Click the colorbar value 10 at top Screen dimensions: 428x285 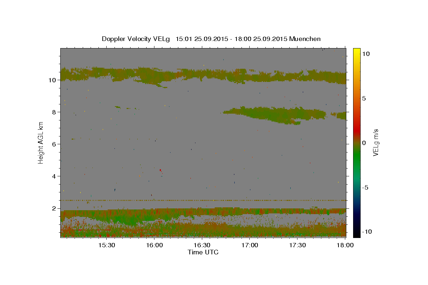tap(366, 54)
